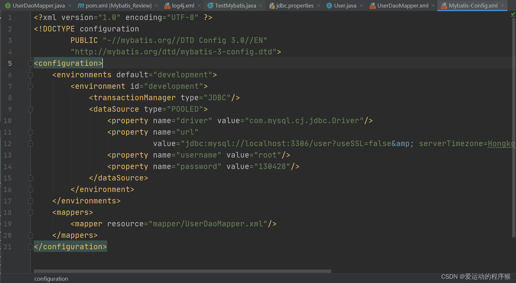
Task: Click the mybatis-3-config.dtd URL on line 4
Action: (x=174, y=52)
